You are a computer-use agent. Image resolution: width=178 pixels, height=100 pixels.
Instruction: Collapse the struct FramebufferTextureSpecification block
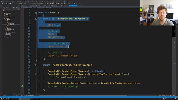click(x=36, y=65)
